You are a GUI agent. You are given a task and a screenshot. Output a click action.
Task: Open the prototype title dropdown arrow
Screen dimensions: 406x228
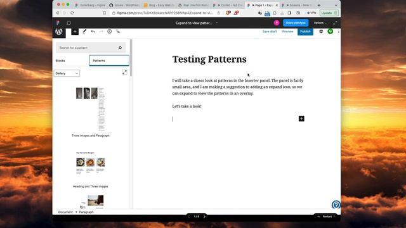coord(217,23)
